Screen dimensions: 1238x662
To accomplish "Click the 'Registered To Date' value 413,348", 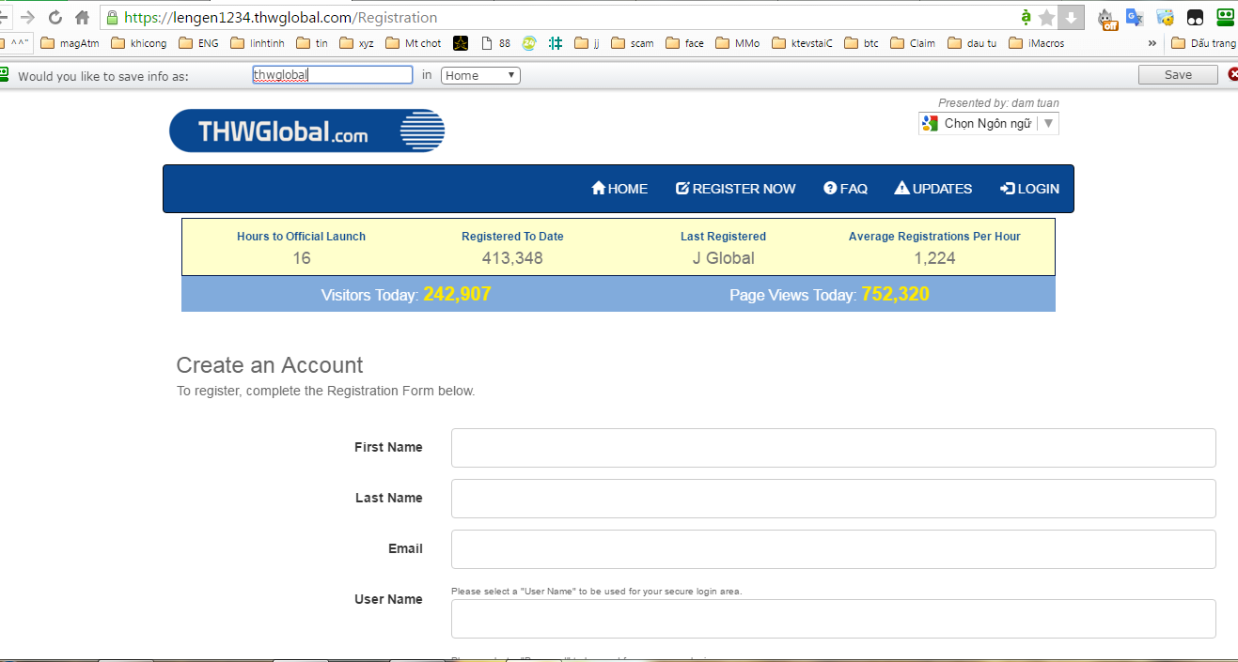I will coord(512,258).
